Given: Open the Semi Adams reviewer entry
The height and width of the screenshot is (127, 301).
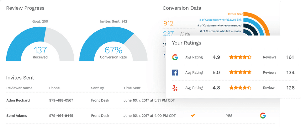Looking at the screenshot, I should pos(17,116).
